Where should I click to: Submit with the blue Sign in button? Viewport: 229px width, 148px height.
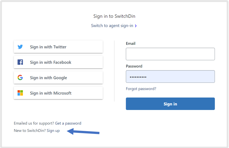[x=170, y=104]
